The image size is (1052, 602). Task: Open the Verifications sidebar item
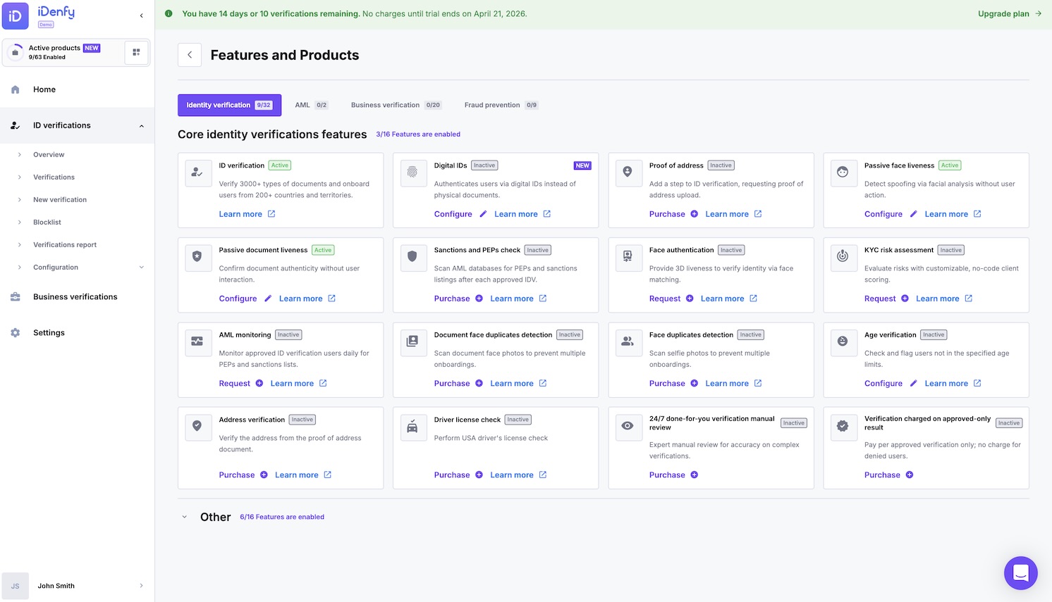[x=54, y=177]
